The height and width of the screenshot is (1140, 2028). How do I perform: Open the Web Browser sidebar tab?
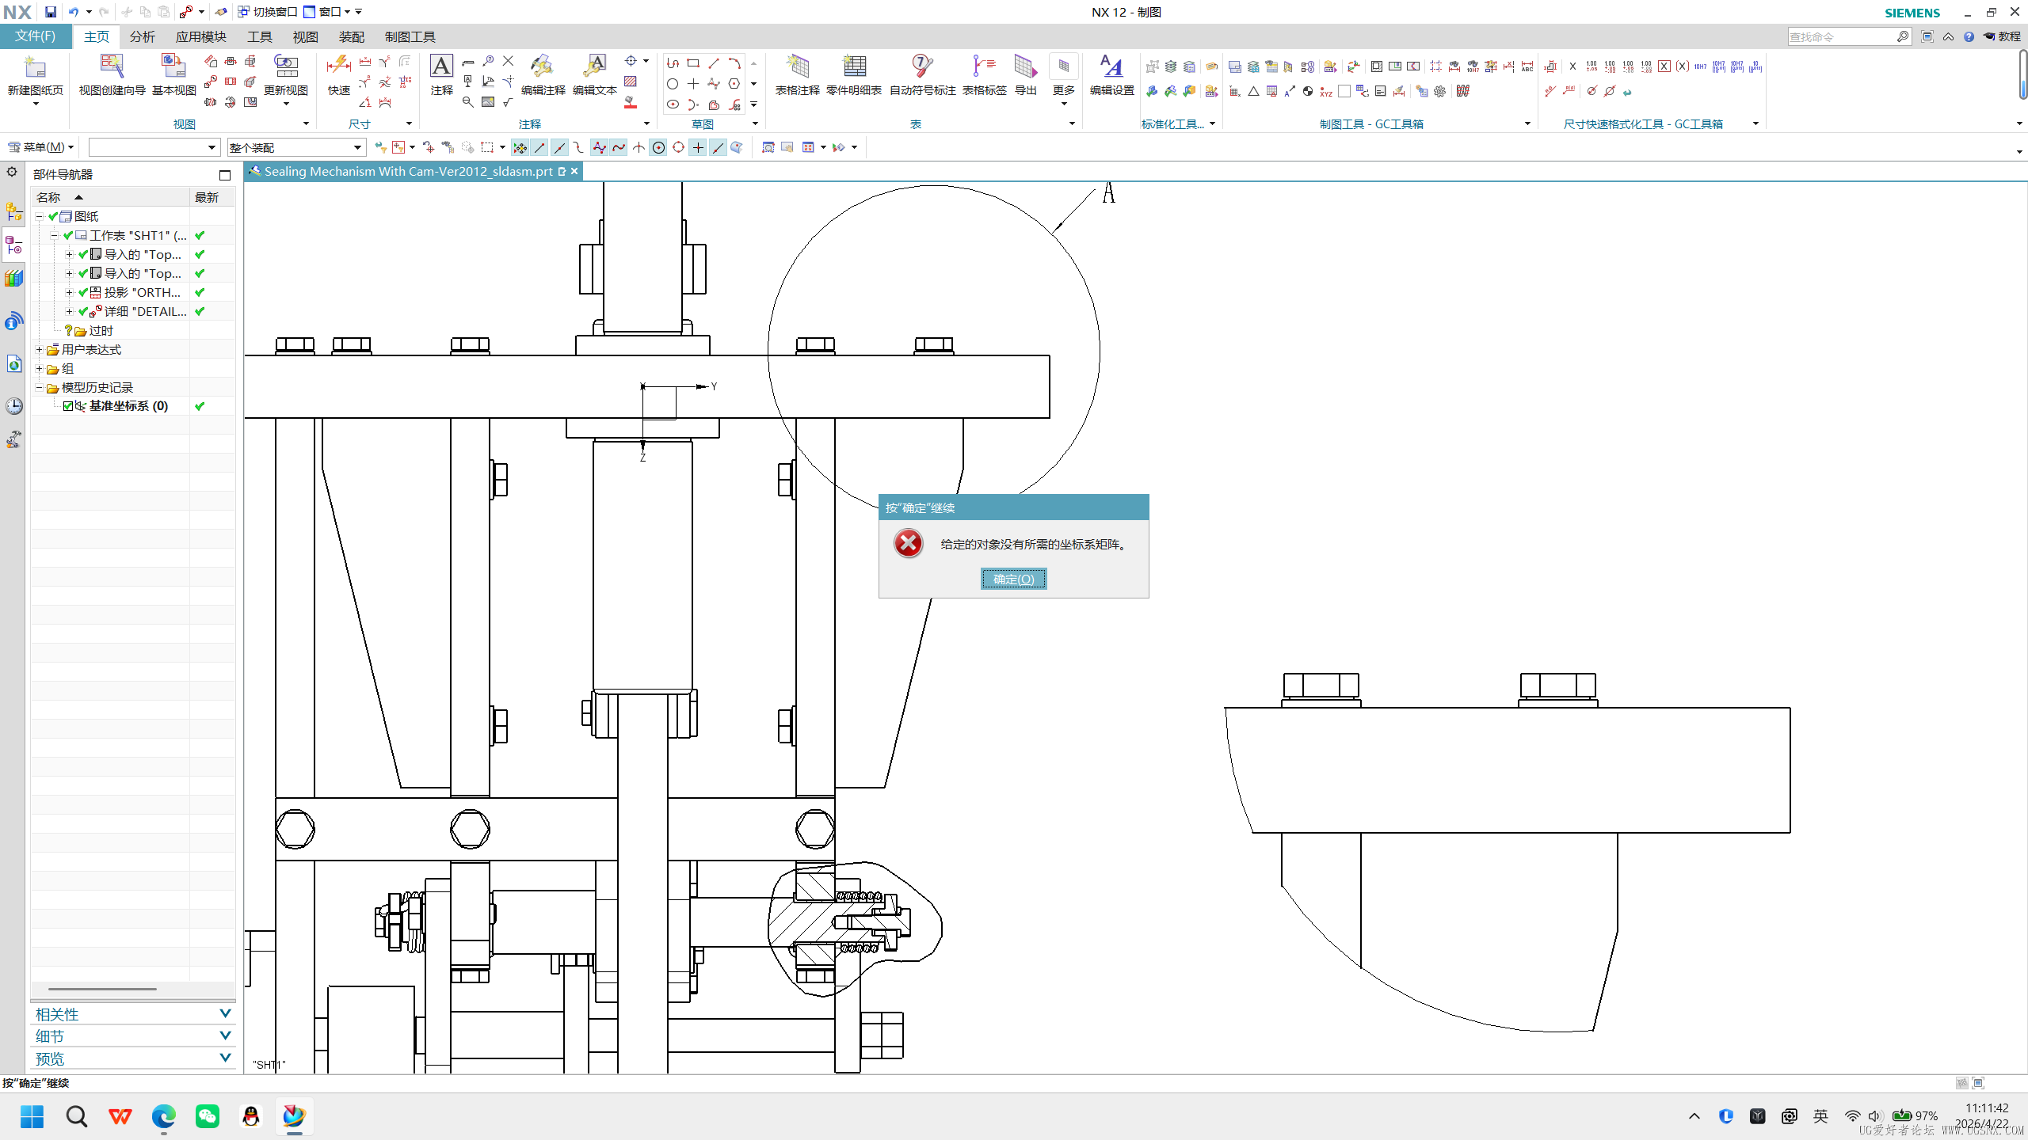pos(13,364)
